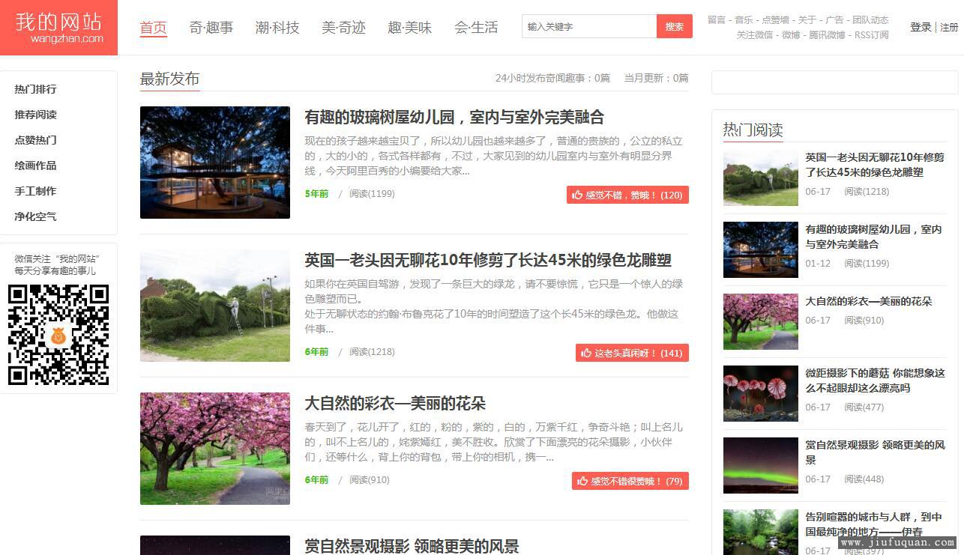The height and width of the screenshot is (555, 964).
Task: Click 阅读(1199) count under treehouse article
Action: point(372,194)
